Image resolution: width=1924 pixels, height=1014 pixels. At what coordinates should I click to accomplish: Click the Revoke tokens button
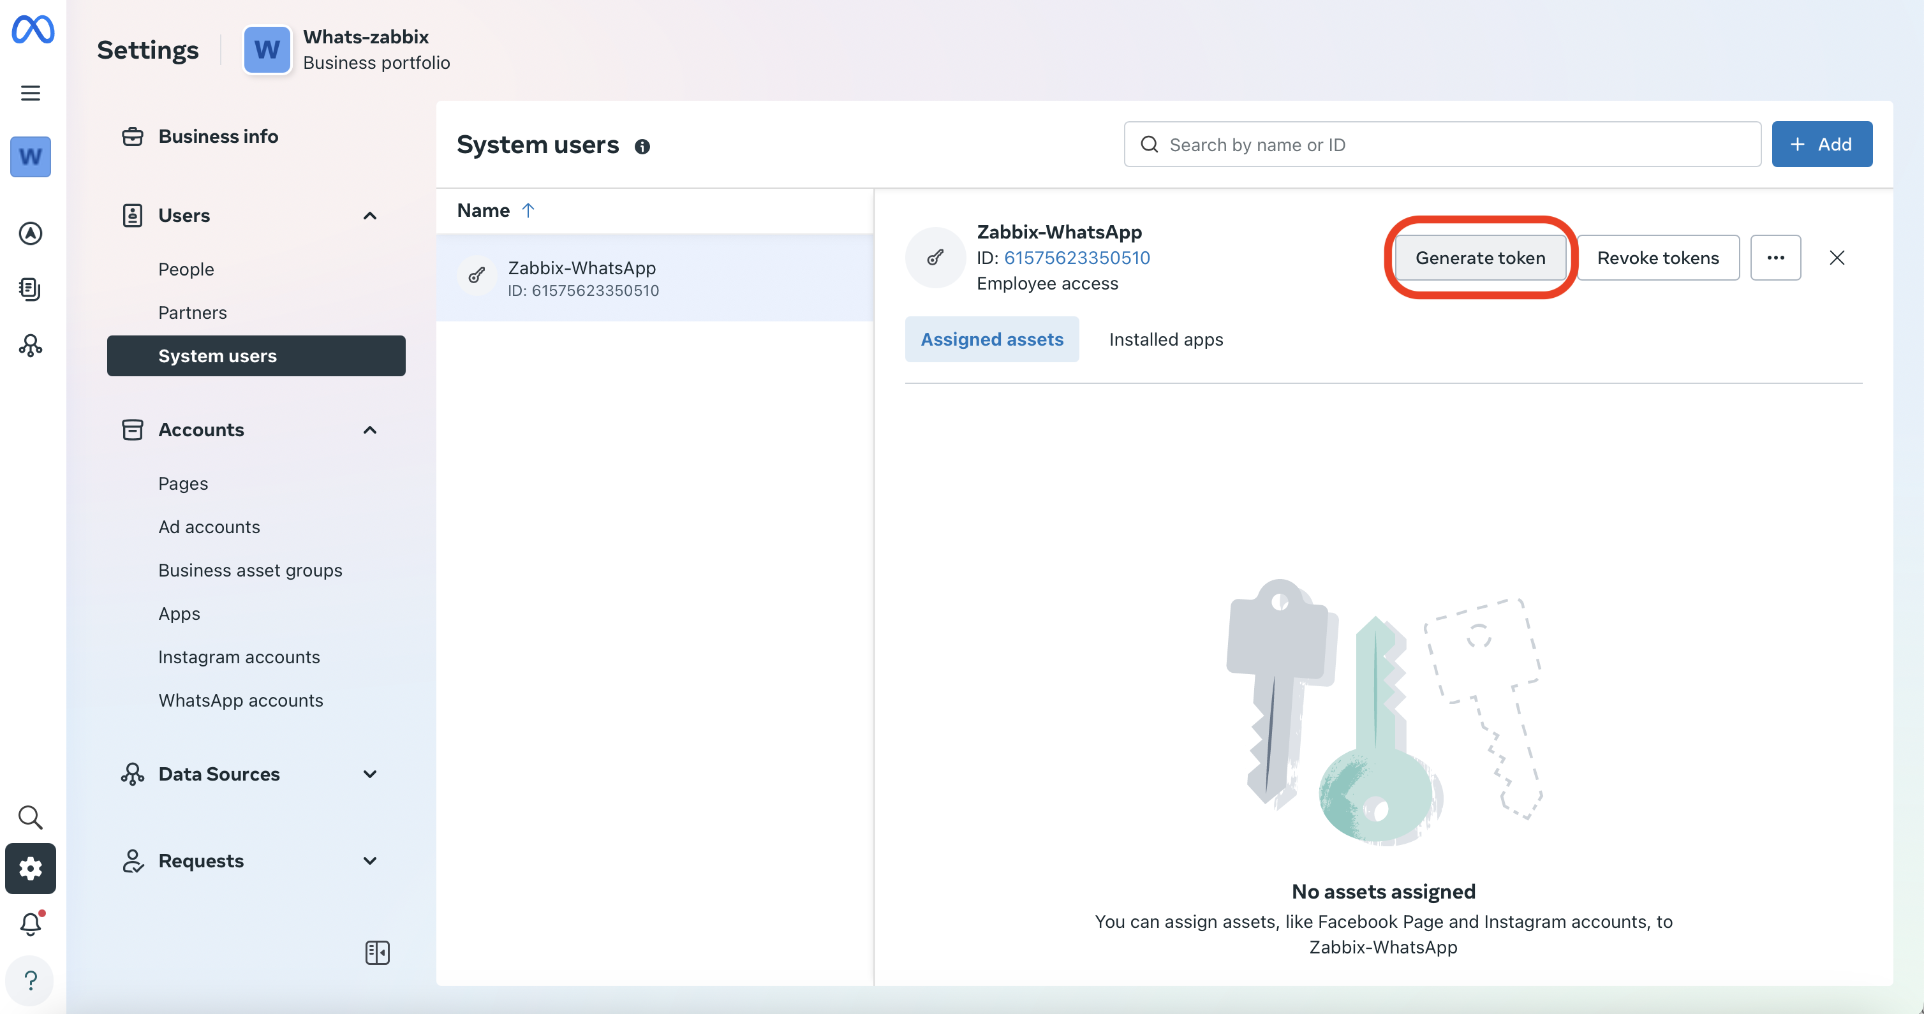[1658, 258]
